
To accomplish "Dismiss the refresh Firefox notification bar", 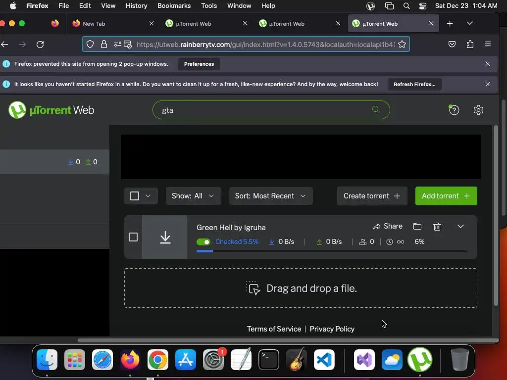I will tap(488, 84).
